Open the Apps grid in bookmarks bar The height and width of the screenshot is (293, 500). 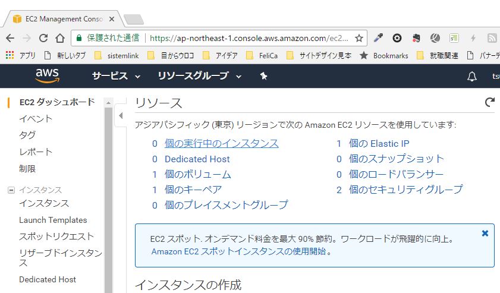(10, 55)
